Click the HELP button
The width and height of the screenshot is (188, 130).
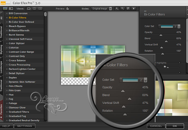tap(6, 126)
